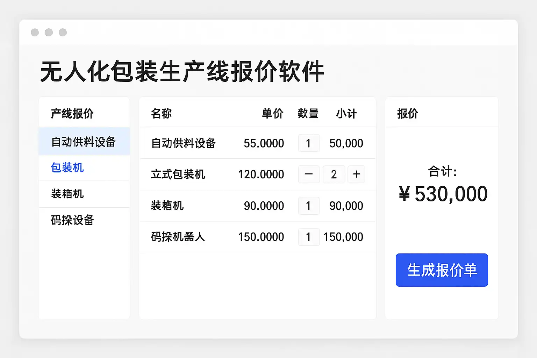Select 装箱机 in the left sidebar

point(67,194)
